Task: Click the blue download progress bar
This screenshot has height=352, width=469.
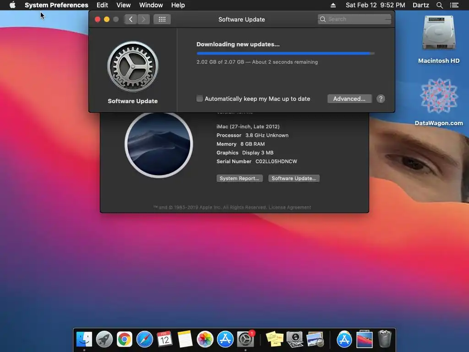Action: pyautogui.click(x=285, y=53)
